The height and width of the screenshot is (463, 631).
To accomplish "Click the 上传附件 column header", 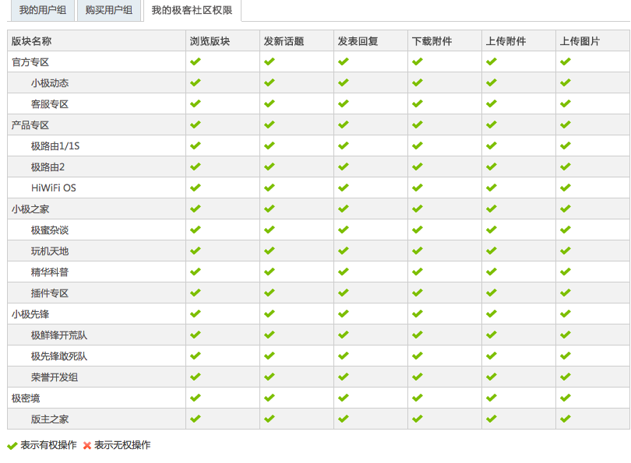I will click(x=506, y=41).
